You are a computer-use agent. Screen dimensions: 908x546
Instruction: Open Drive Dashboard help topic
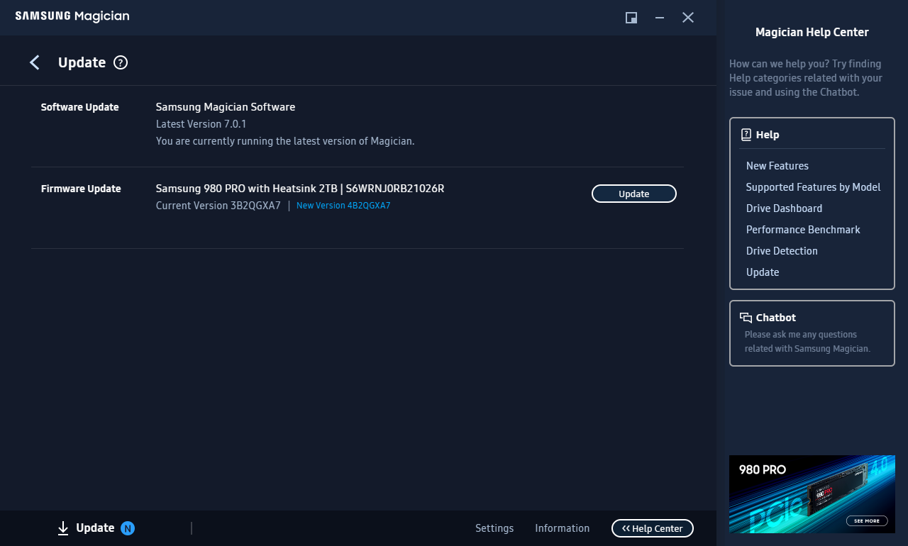click(784, 208)
